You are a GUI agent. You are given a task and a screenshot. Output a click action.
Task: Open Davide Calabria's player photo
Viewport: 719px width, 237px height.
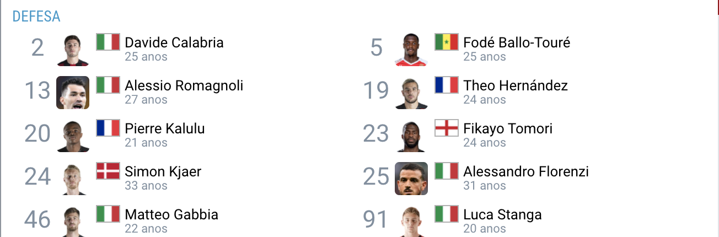[73, 50]
